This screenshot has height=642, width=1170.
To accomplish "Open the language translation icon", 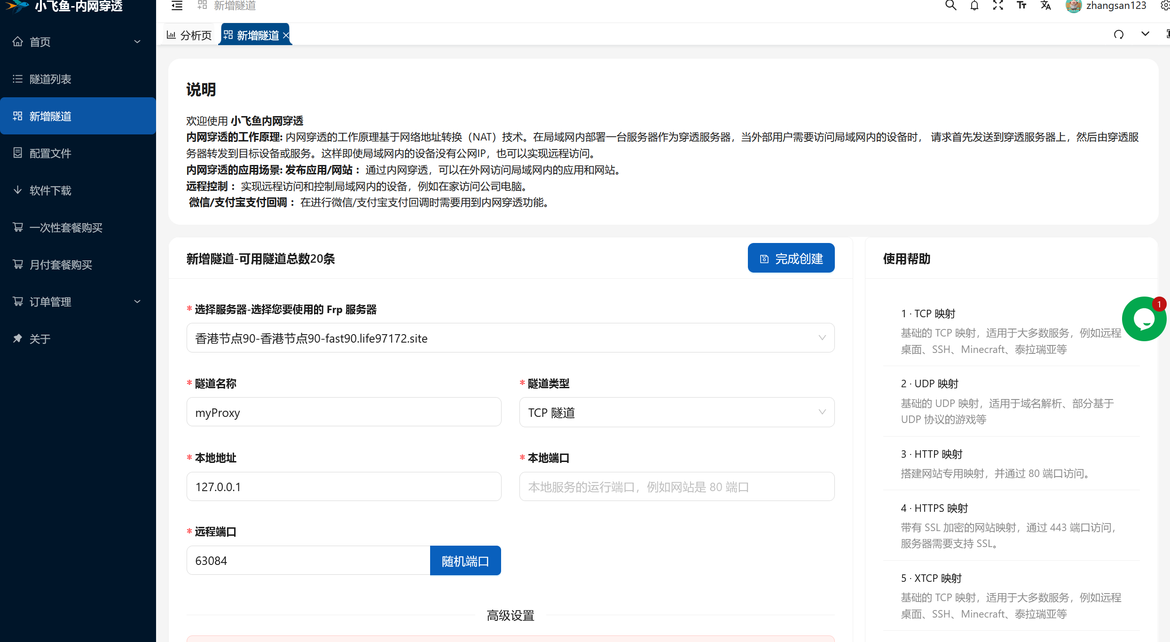I will pyautogui.click(x=1045, y=6).
